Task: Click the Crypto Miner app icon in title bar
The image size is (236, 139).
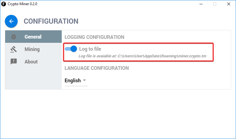Action: [4, 4]
